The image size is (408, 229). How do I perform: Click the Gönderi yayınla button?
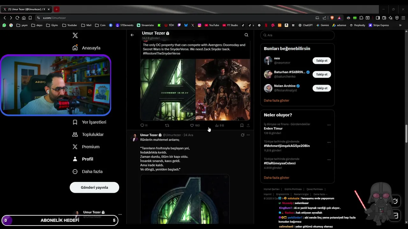tap(94, 187)
